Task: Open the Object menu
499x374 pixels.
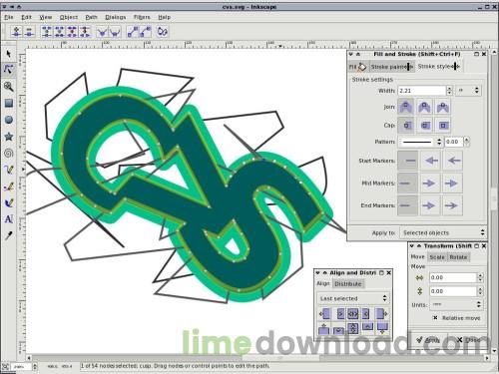Action: 69,17
